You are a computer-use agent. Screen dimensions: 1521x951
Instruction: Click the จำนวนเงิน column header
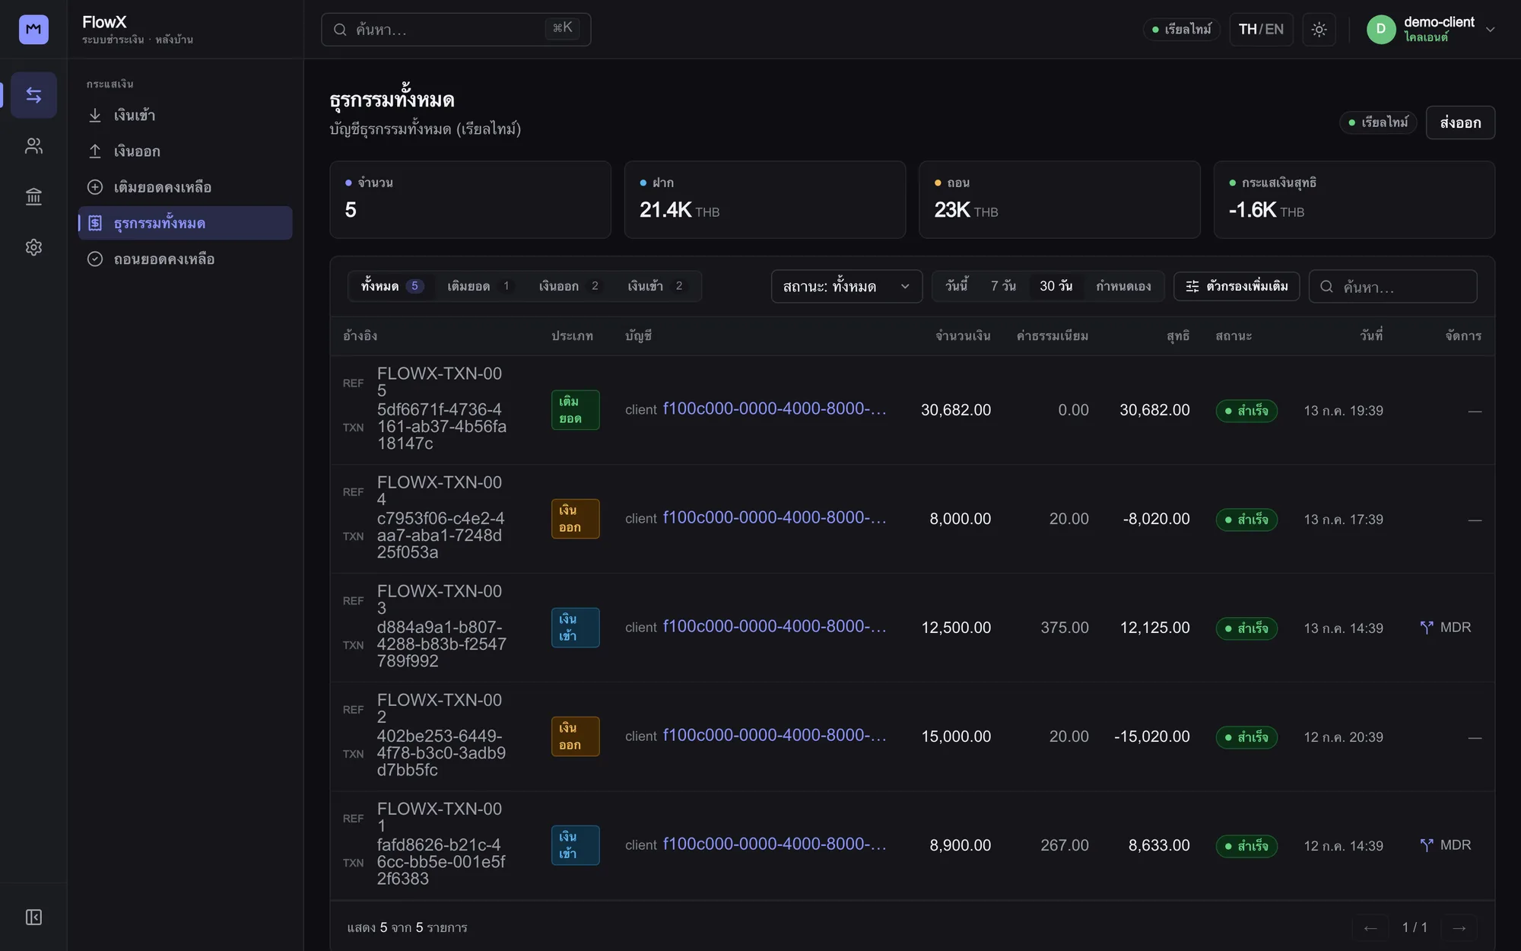click(x=963, y=336)
